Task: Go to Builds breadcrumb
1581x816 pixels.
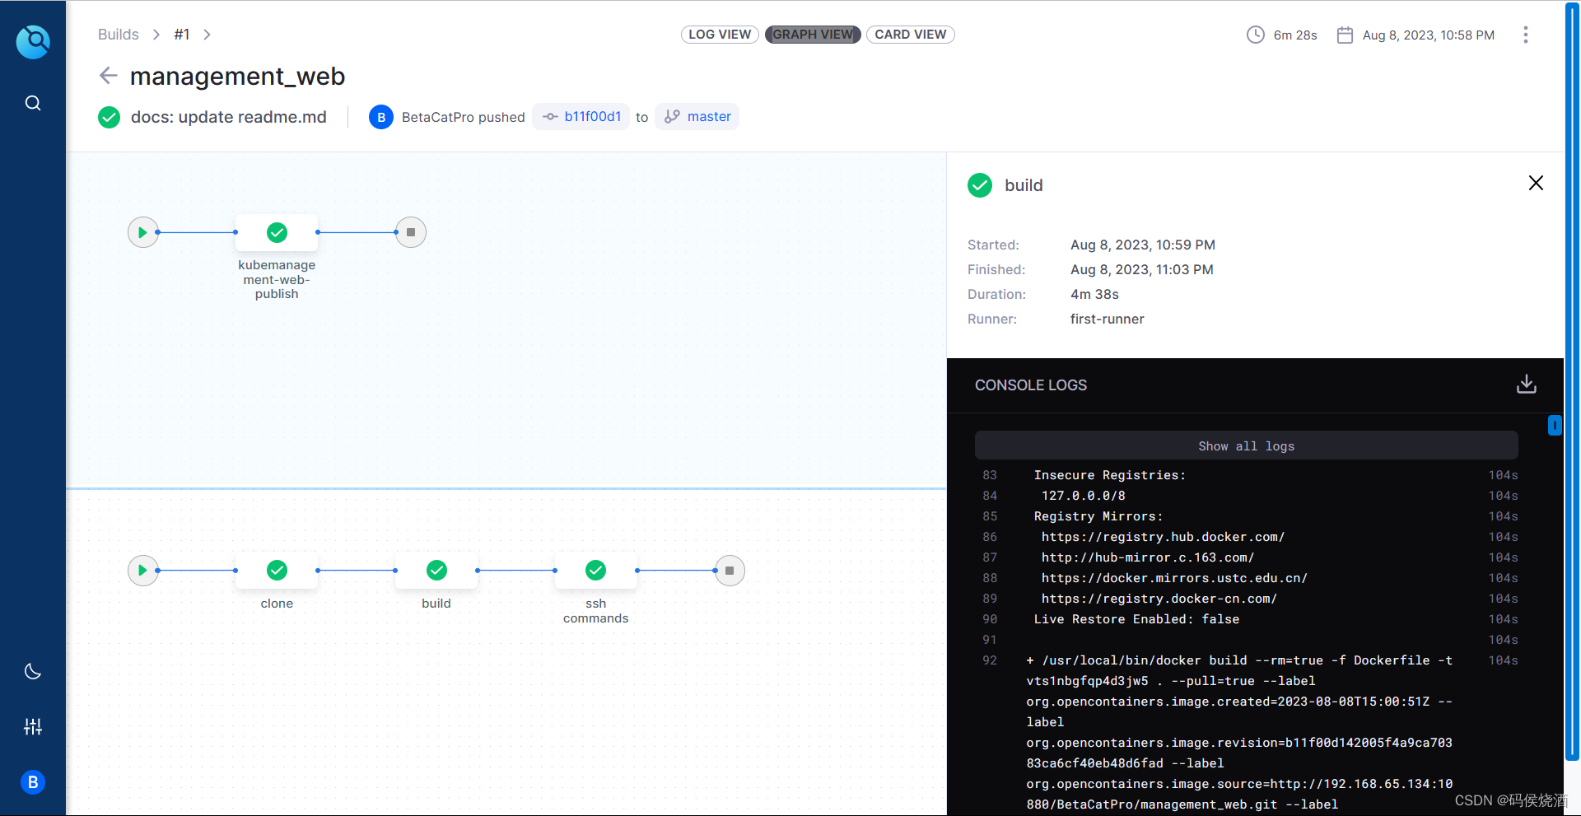Action: point(118,35)
